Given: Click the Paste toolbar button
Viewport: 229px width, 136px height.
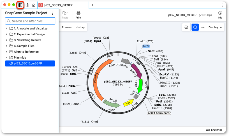Looking at the screenshot, I should [x=65, y=15].
